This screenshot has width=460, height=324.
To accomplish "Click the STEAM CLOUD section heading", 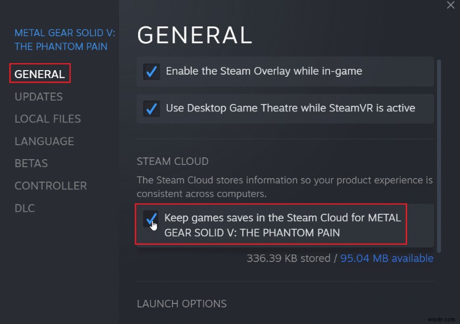I will 172,161.
